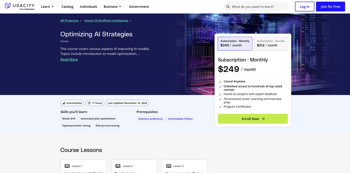Click the Enroll Now button
This screenshot has height=173, width=350.
click(253, 119)
